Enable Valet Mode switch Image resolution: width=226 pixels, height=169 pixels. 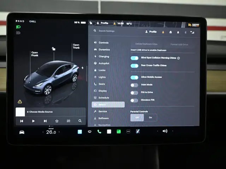pyautogui.click(x=134, y=85)
